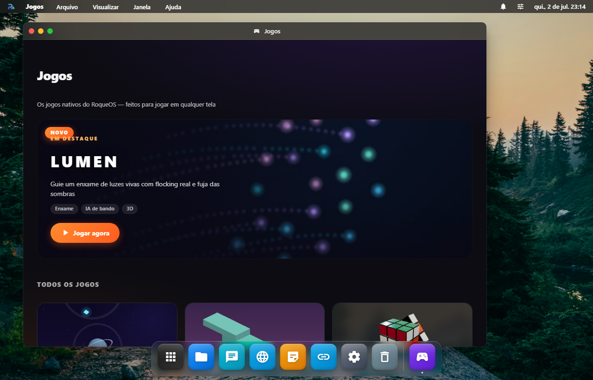
Task: Open the link app in the dock
Action: (x=324, y=357)
